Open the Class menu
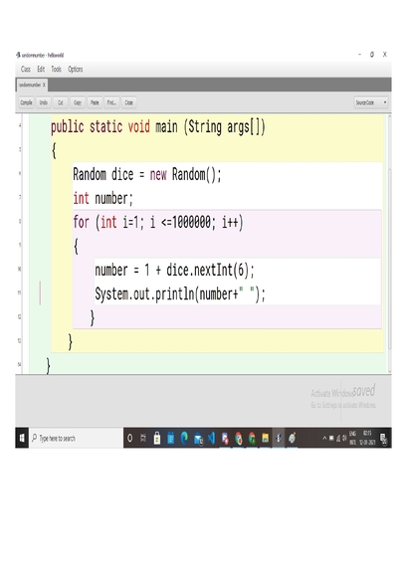 click(26, 69)
